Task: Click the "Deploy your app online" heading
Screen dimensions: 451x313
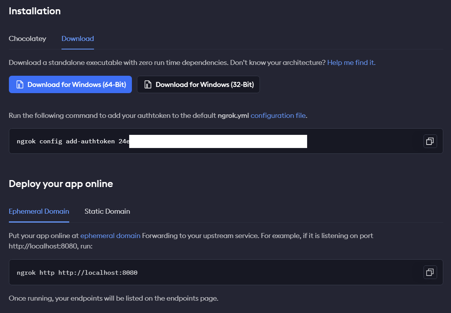Action: pyautogui.click(x=61, y=184)
